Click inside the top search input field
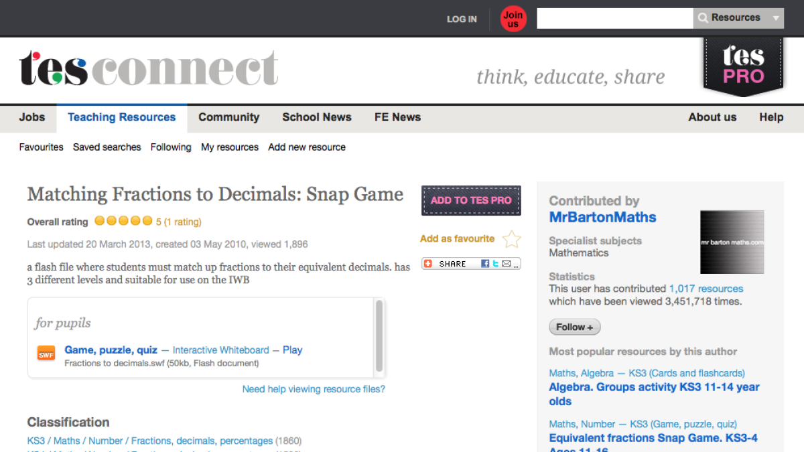The width and height of the screenshot is (804, 452). pyautogui.click(x=614, y=18)
